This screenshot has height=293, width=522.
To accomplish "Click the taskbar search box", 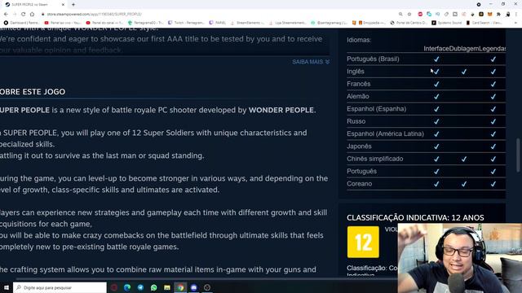I will tap(60, 287).
